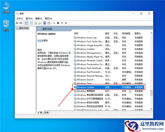Open the 操作(A) menu

29,18
